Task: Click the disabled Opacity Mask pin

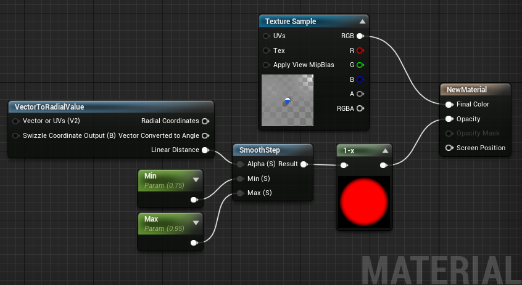Action: (x=449, y=134)
